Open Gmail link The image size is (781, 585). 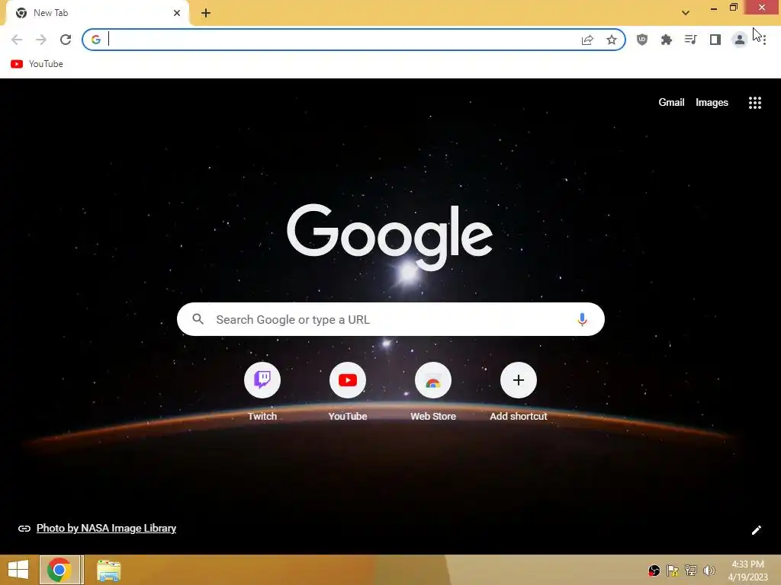[x=671, y=103]
